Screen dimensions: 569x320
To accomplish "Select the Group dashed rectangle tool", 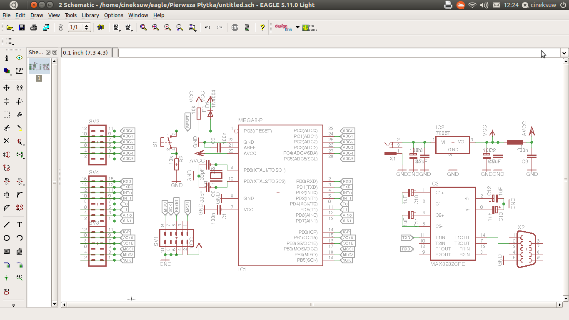I will [7, 115].
